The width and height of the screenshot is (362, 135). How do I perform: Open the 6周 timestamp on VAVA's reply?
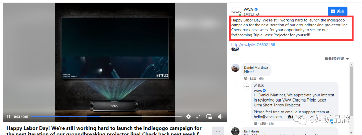click(271, 123)
